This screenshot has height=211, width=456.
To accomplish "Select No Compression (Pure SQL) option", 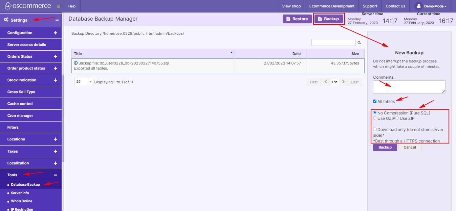I will [x=375, y=112].
